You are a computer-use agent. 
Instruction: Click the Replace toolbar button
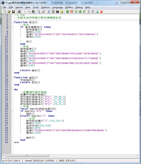pos(43,12)
